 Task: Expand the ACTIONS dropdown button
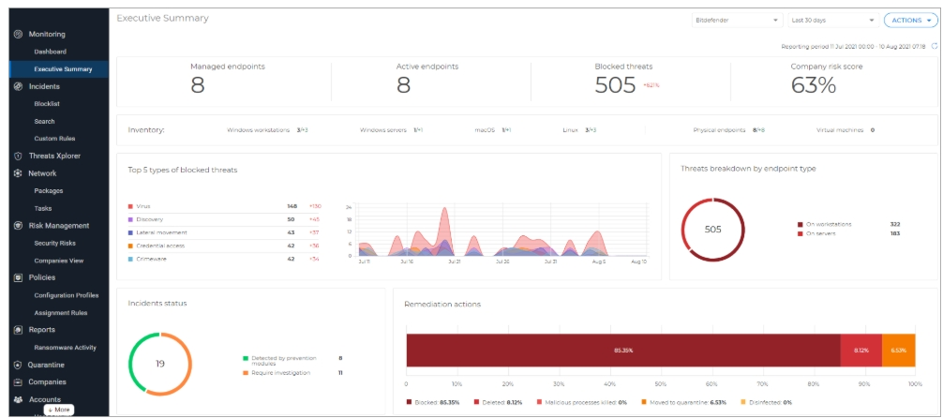pos(910,20)
